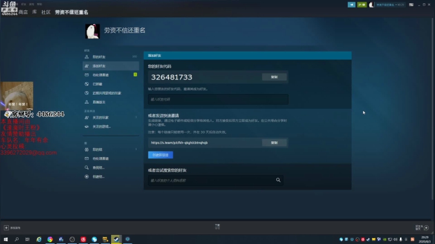Viewport: 435px width, 244px height.
Task: Open Windows taskbar search
Action: (17, 239)
